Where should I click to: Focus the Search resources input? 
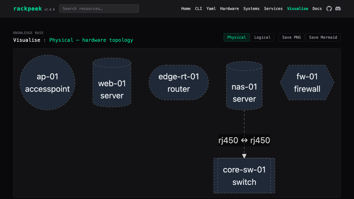[99, 9]
